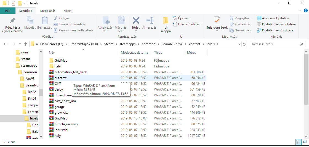Click the Átnevezés rename icon
The width and height of the screenshot is (309, 147).
pyautogui.click(x=149, y=20)
